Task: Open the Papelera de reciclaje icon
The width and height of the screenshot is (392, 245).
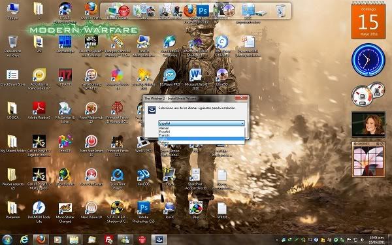Action: pyautogui.click(x=13, y=45)
